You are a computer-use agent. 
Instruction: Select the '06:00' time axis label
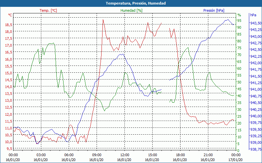pos(69,155)
